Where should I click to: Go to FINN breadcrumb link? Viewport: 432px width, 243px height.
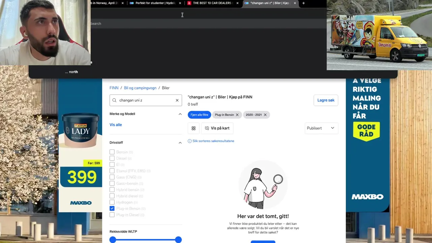click(114, 88)
